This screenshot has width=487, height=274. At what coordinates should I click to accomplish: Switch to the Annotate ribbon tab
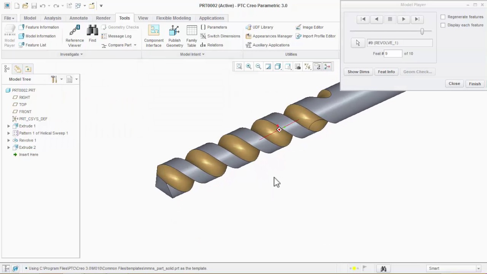pos(79,18)
